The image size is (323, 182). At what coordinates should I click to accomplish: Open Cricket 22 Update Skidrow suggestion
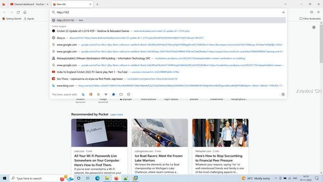point(168,31)
